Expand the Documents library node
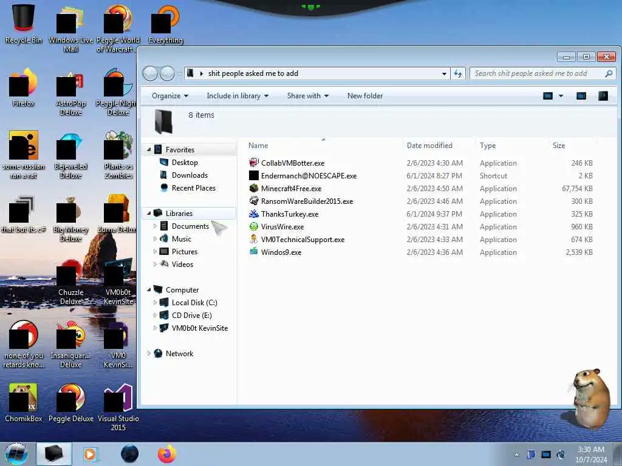Image resolution: width=622 pixels, height=466 pixels. (x=155, y=226)
